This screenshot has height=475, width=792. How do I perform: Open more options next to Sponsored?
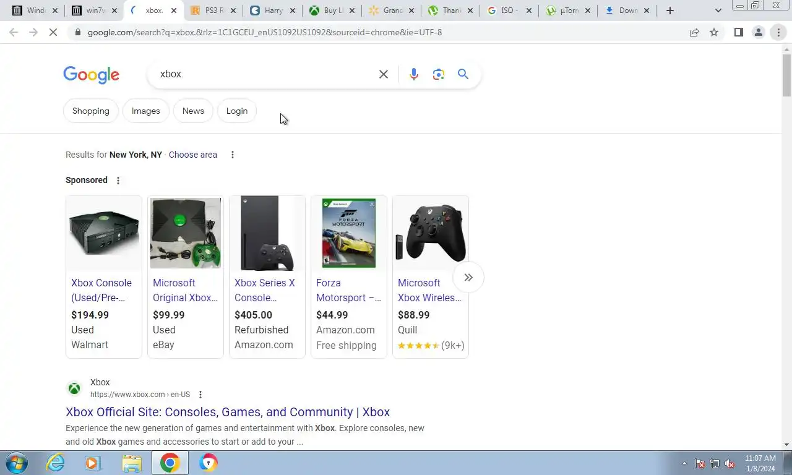point(118,181)
